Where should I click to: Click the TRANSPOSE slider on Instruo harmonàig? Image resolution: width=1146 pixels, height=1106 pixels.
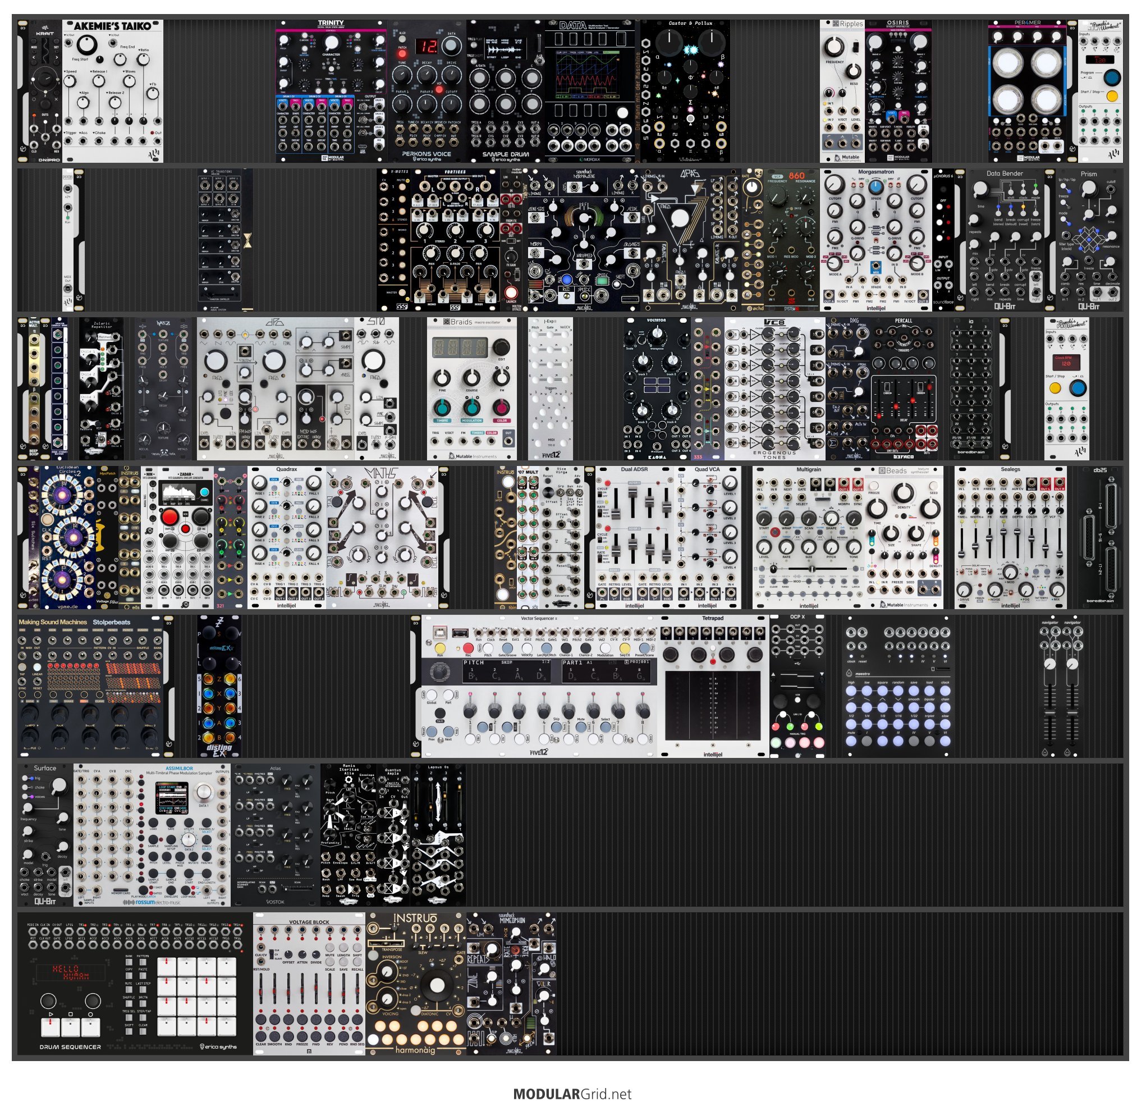click(385, 943)
